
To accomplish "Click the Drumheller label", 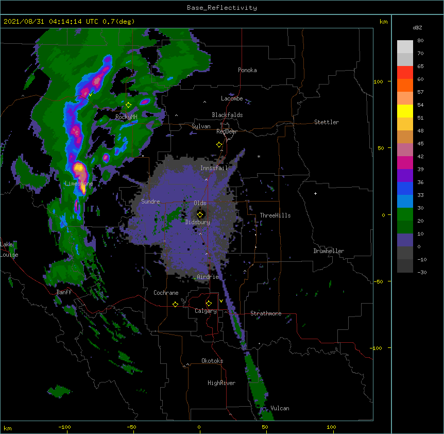I will point(329,251).
